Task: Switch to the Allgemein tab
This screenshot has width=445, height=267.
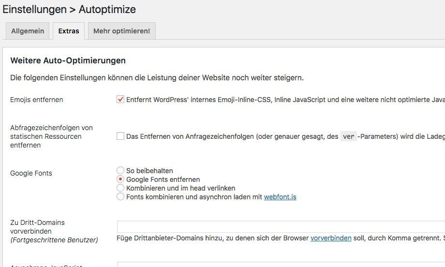Action: 28,31
